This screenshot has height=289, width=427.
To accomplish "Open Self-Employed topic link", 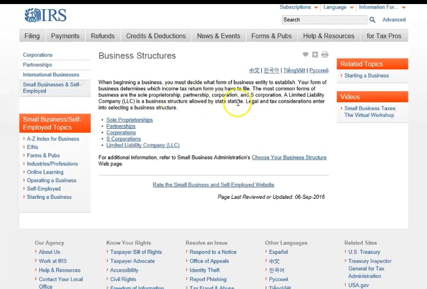I will tap(43, 189).
